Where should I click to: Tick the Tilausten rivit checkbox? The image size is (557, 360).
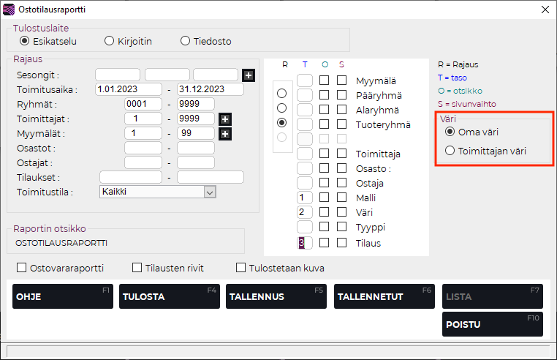click(137, 268)
